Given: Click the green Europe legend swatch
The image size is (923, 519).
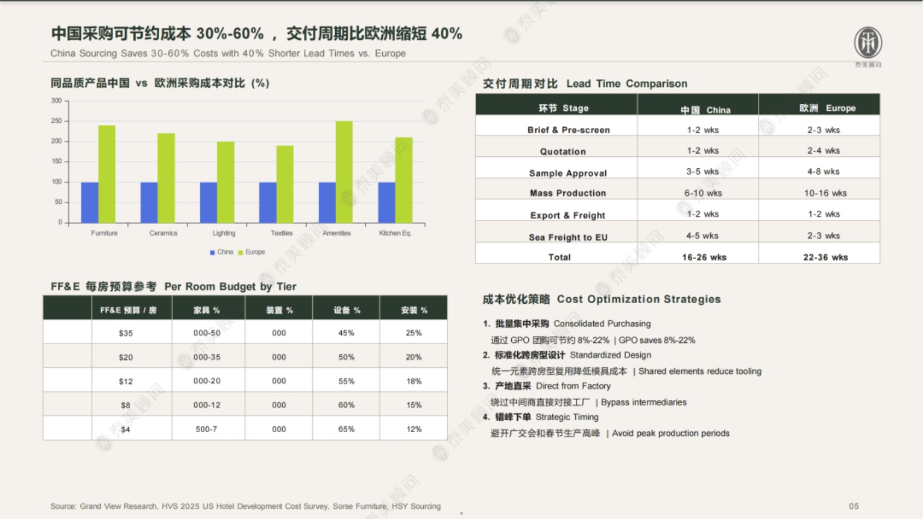Looking at the screenshot, I should tap(241, 252).
